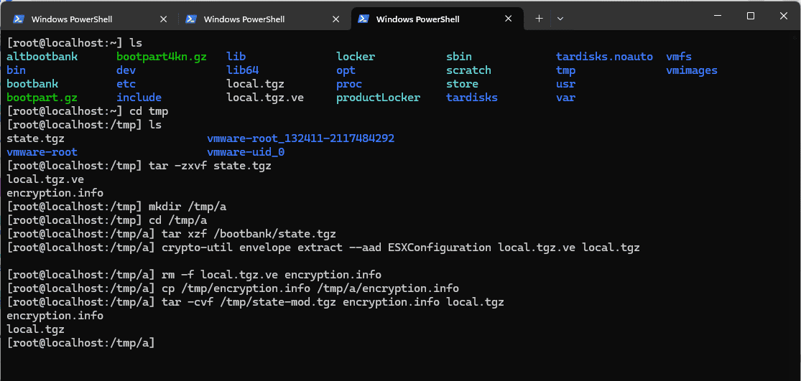This screenshot has height=381, width=801.
Task: Switch to the first Windows PowerShell tab
Action: [x=72, y=19]
